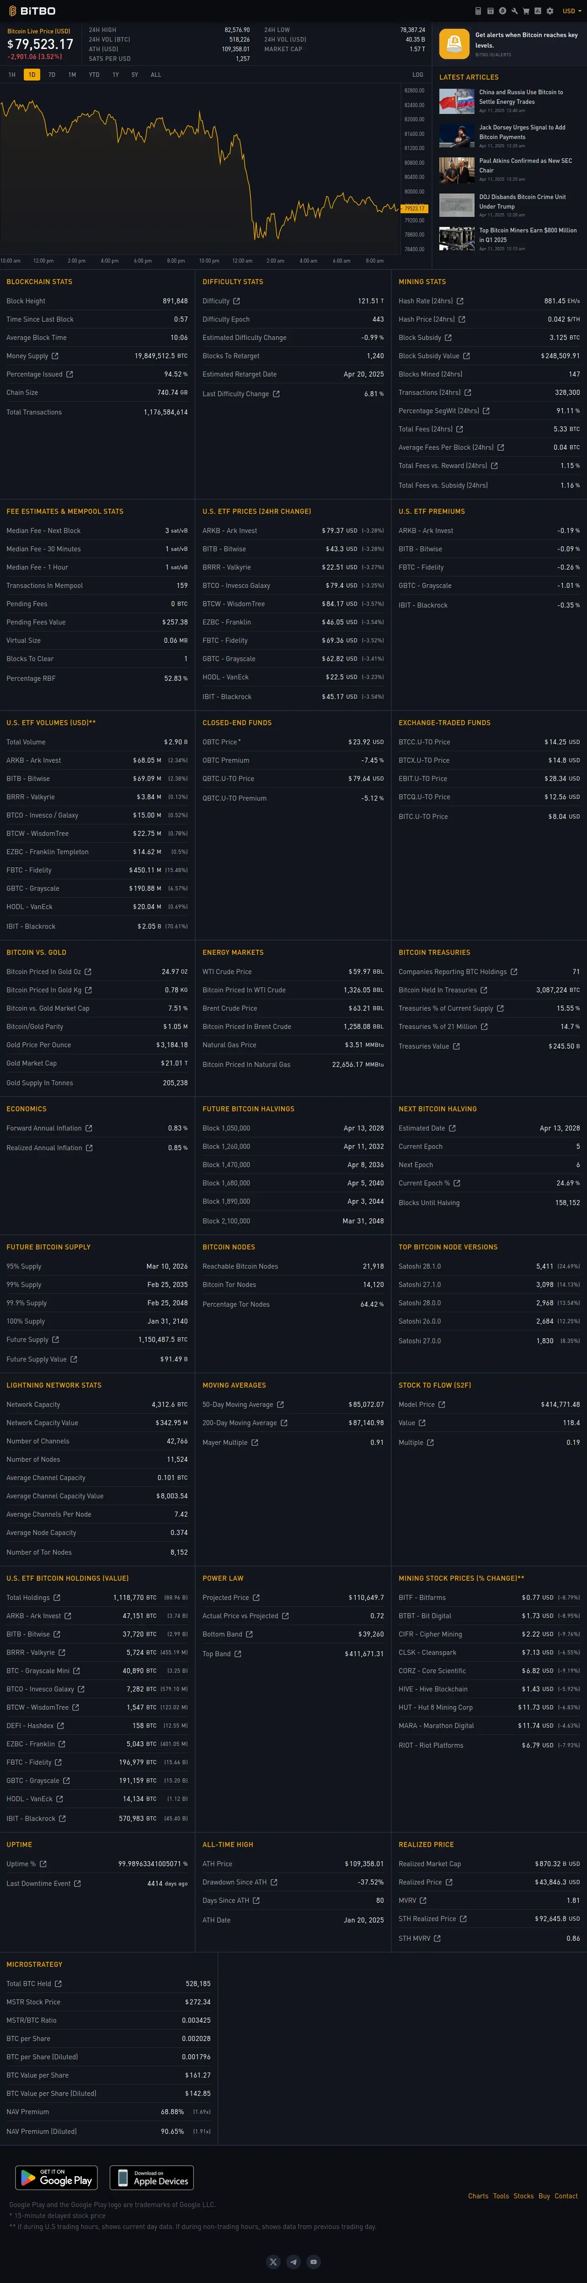Switch chart to YTD range
Screen dimensions: 587x2283
pyautogui.click(x=94, y=75)
